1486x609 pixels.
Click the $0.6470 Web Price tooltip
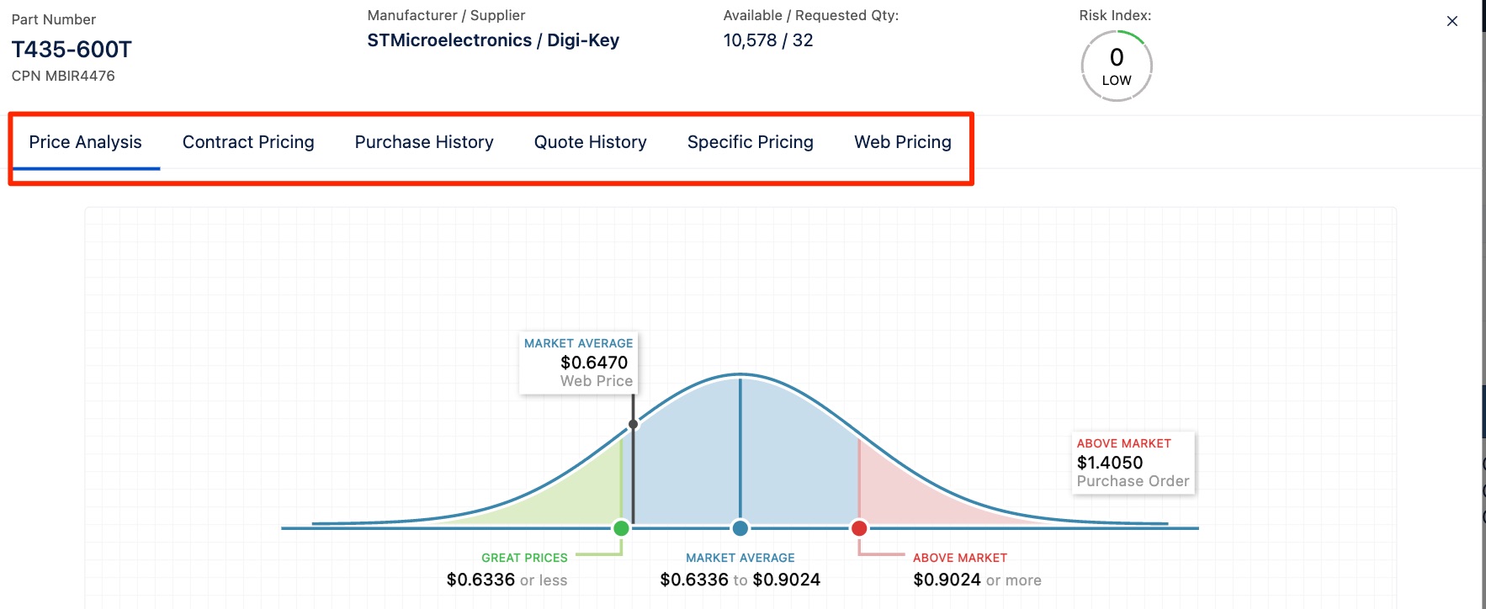(x=578, y=363)
